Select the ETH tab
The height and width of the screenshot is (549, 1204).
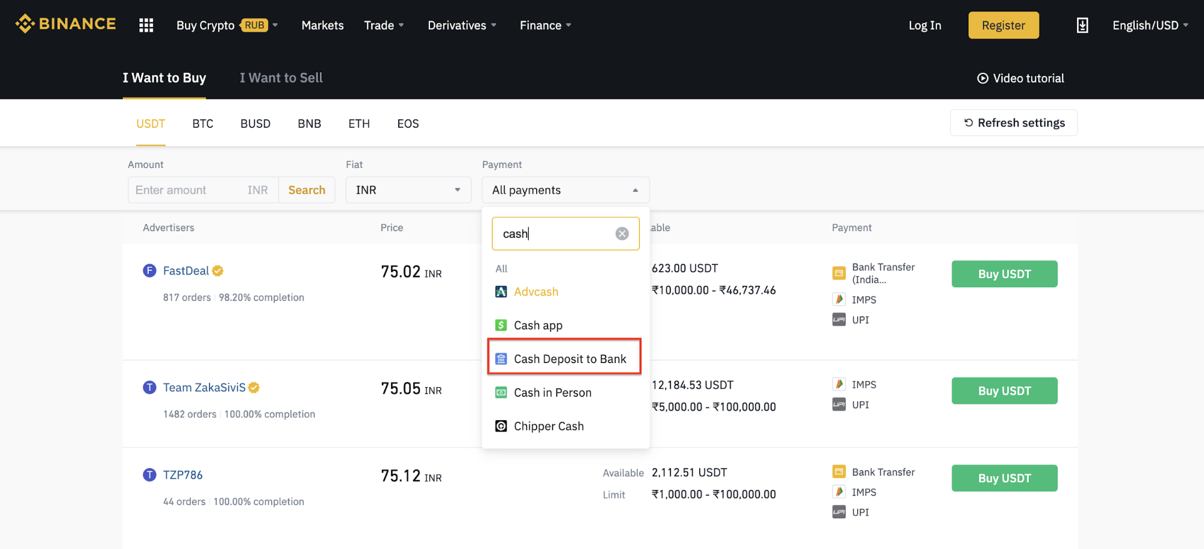[359, 124]
